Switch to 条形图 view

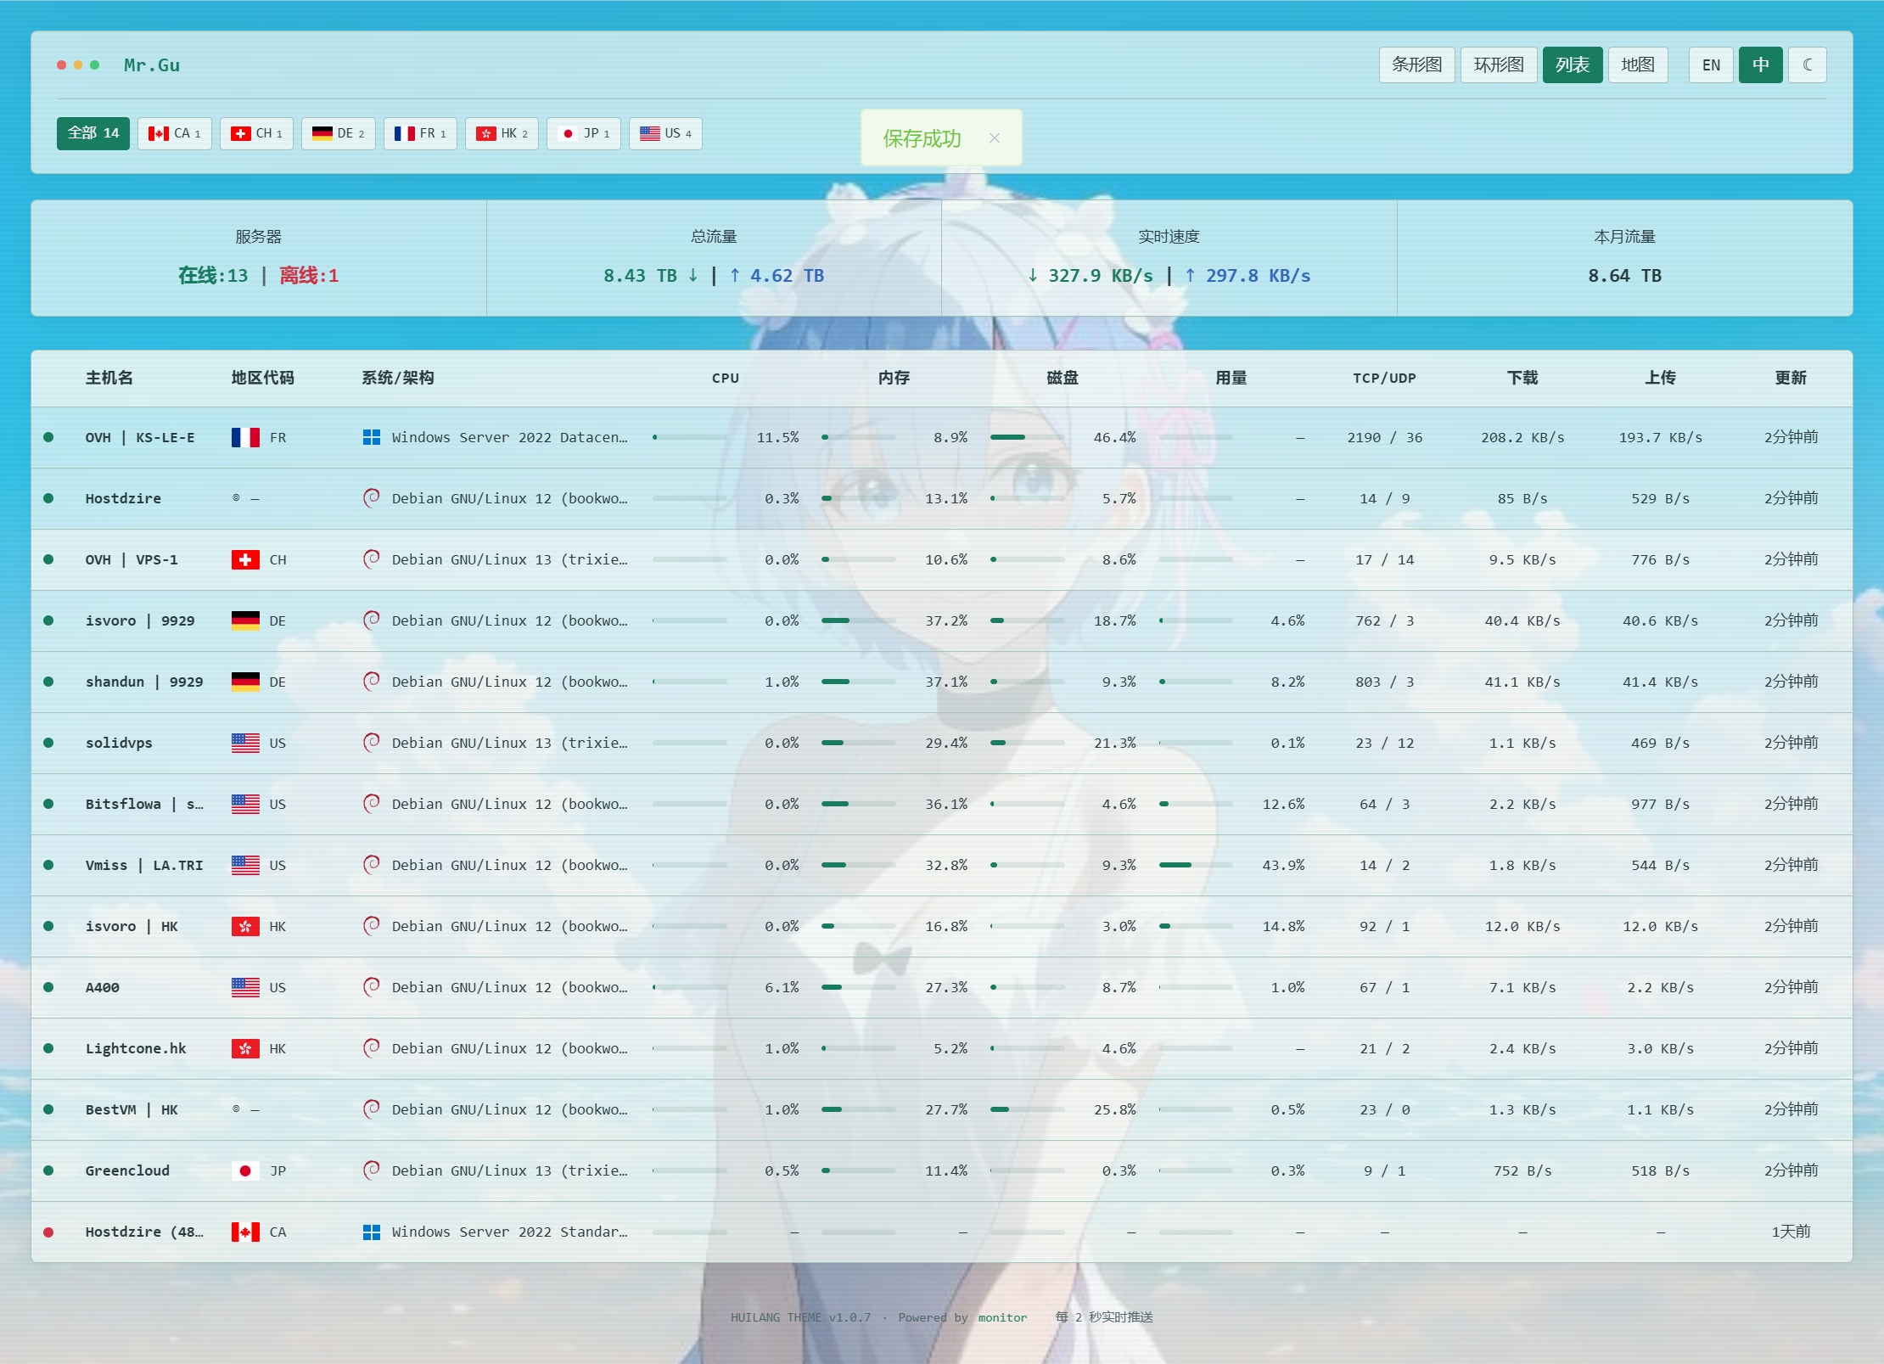1417,65
